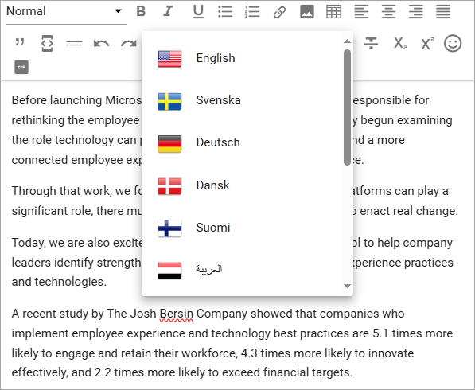The image size is (475, 390).
Task: Select Dansk language option
Action: (241, 185)
